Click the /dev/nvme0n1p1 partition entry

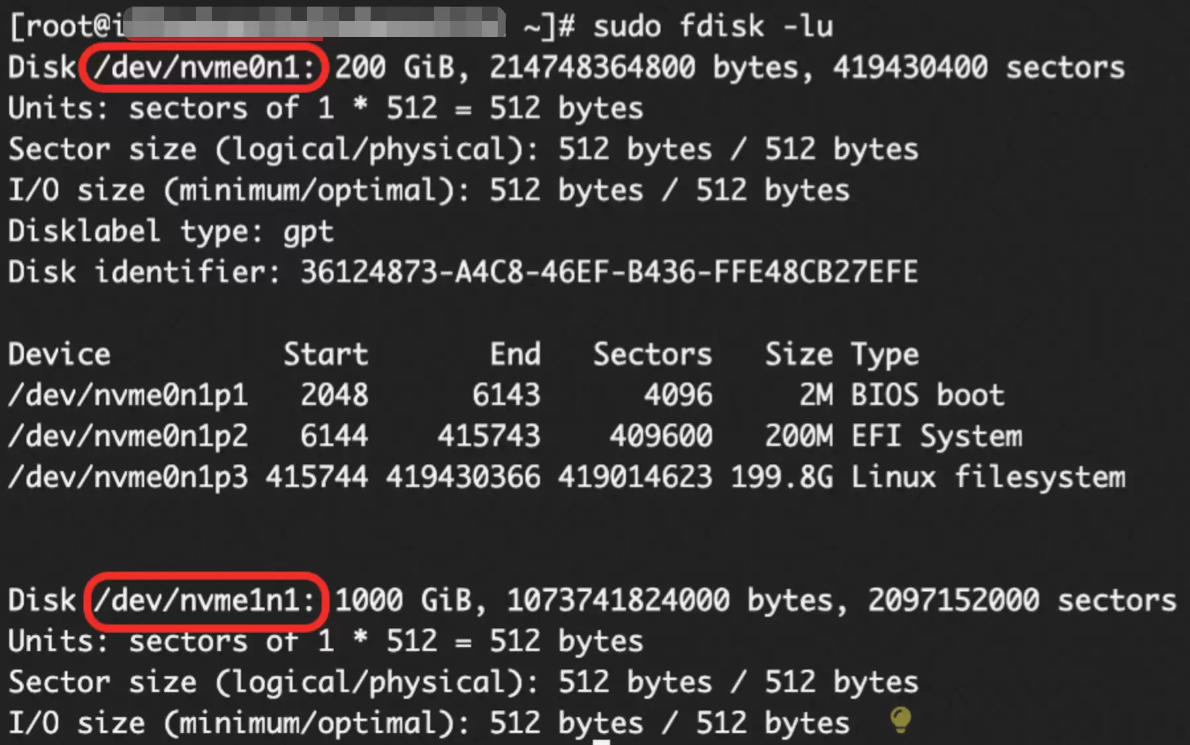[128, 396]
